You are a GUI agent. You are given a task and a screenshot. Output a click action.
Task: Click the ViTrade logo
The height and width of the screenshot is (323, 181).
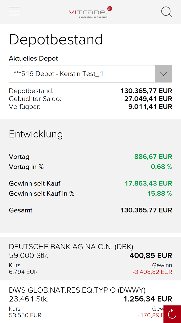pos(90,12)
